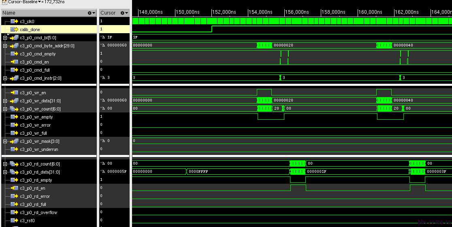Click the calib_done signal icon
The width and height of the screenshot is (452, 227).
point(14,29)
